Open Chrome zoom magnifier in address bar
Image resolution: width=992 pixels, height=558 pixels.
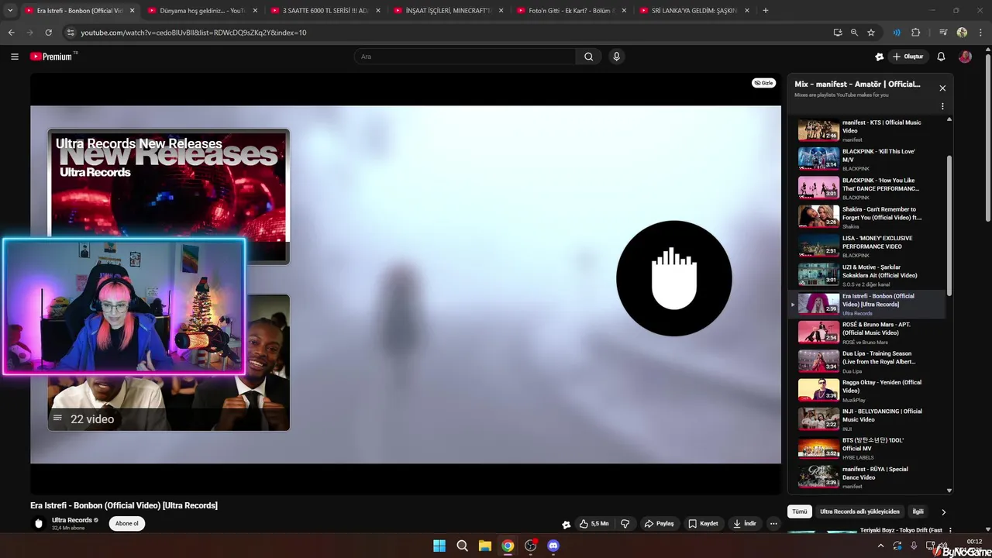(x=854, y=33)
